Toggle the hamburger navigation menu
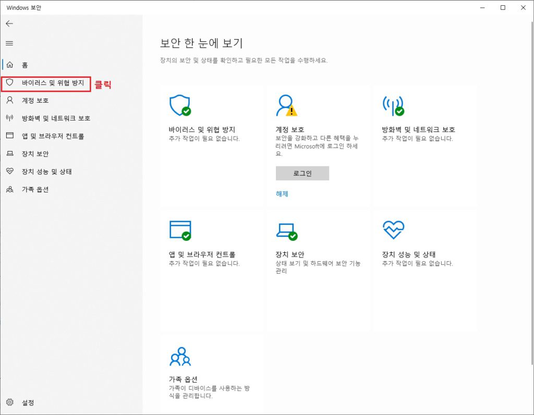This screenshot has width=534, height=415. (9, 43)
